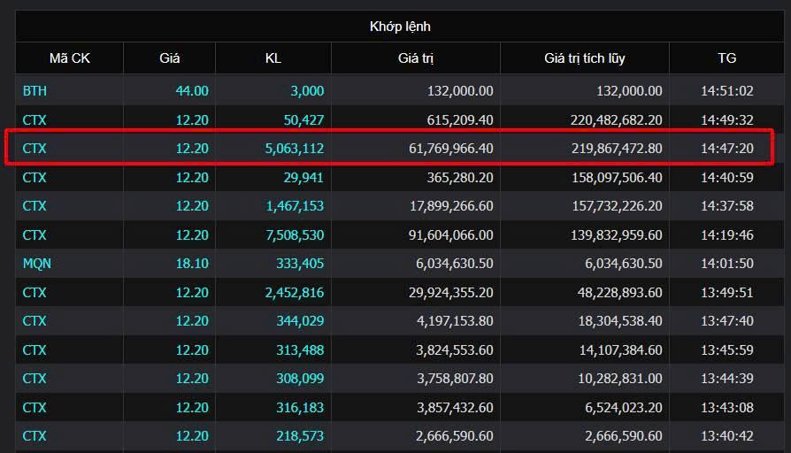Open the MQN stock symbol link
The height and width of the screenshot is (453, 791).
coord(37,264)
